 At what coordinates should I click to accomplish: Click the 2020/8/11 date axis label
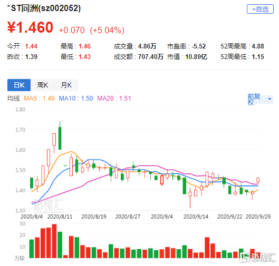click(x=60, y=216)
